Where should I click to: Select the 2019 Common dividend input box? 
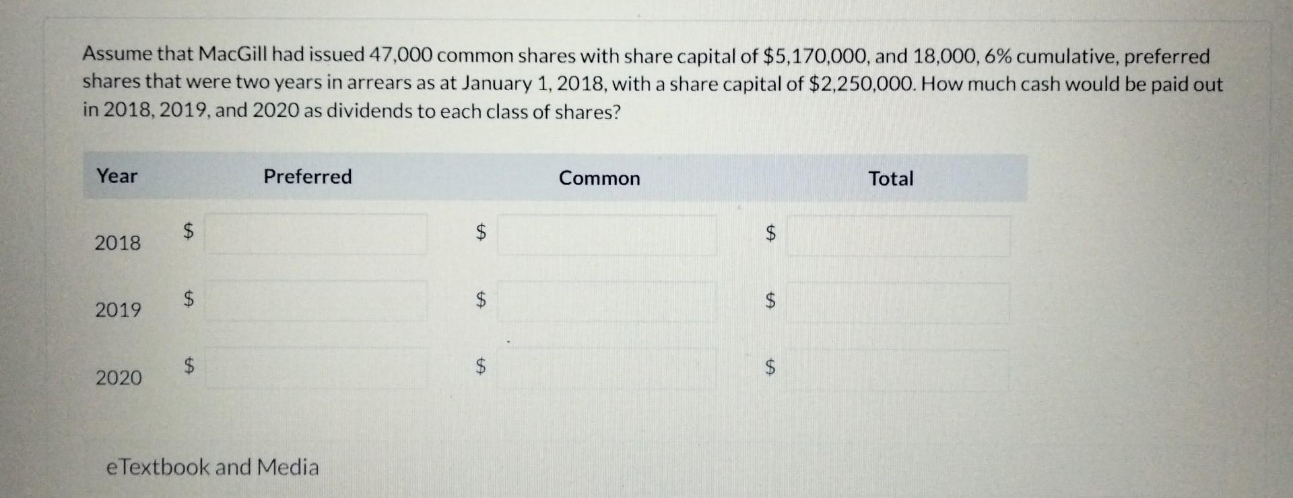tap(607, 301)
